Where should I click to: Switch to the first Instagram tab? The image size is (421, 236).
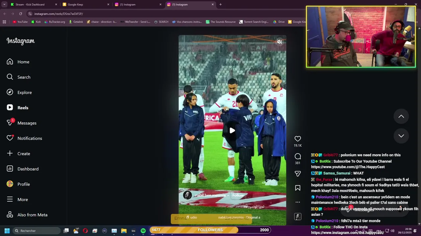(x=138, y=5)
